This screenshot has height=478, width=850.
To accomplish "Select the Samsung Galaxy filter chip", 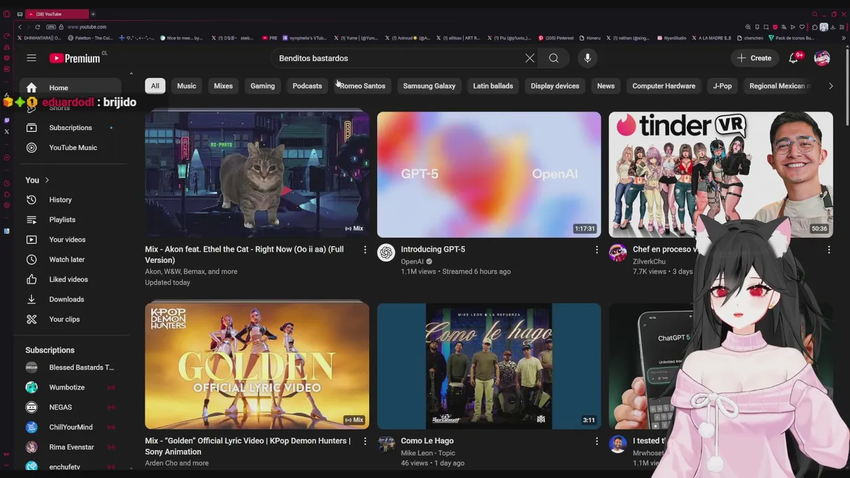I will click(x=429, y=86).
